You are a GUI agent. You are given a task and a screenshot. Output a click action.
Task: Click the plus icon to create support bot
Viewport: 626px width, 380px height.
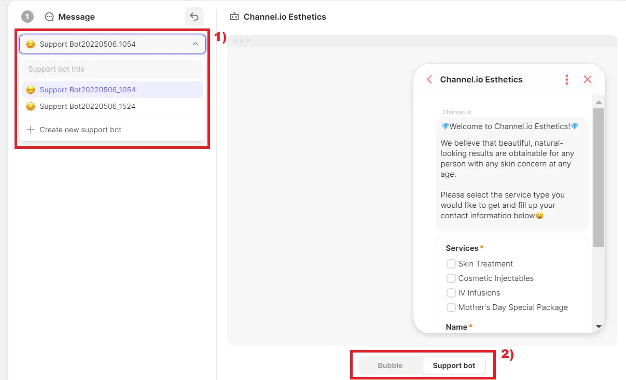31,130
